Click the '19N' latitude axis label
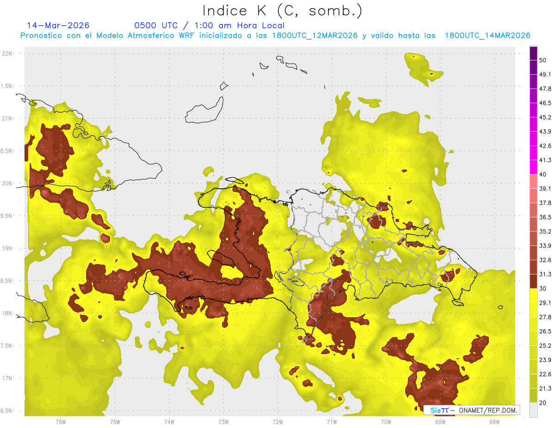The image size is (555, 428). (x=7, y=248)
